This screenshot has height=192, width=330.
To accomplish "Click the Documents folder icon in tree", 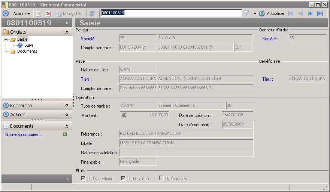I will 13,51.
